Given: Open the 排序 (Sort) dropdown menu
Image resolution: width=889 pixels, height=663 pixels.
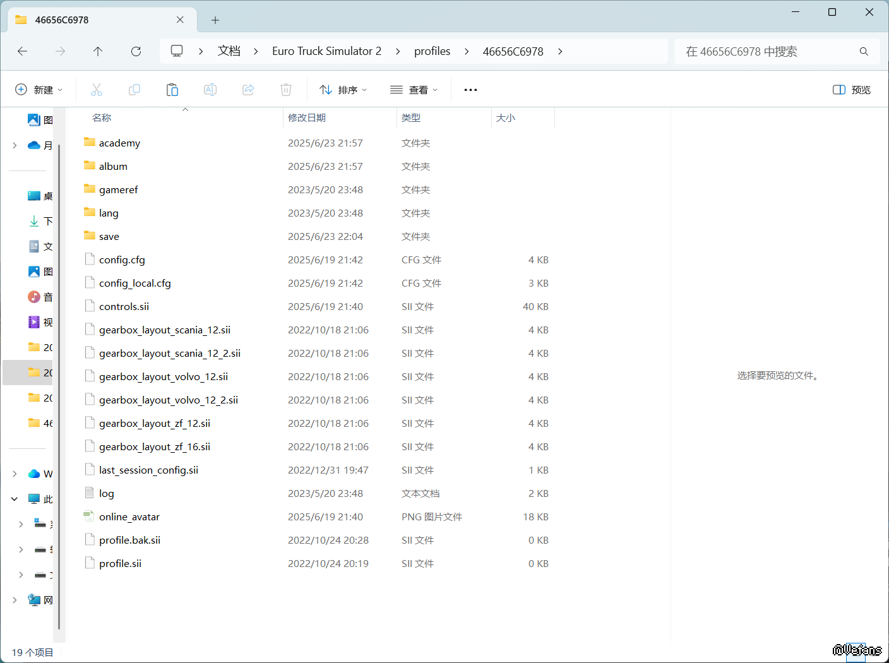Looking at the screenshot, I should [x=343, y=90].
